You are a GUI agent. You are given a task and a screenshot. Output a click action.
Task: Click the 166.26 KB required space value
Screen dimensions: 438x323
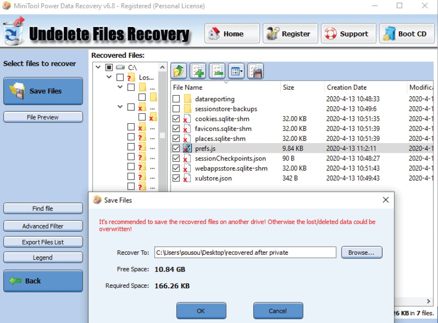[x=172, y=286]
